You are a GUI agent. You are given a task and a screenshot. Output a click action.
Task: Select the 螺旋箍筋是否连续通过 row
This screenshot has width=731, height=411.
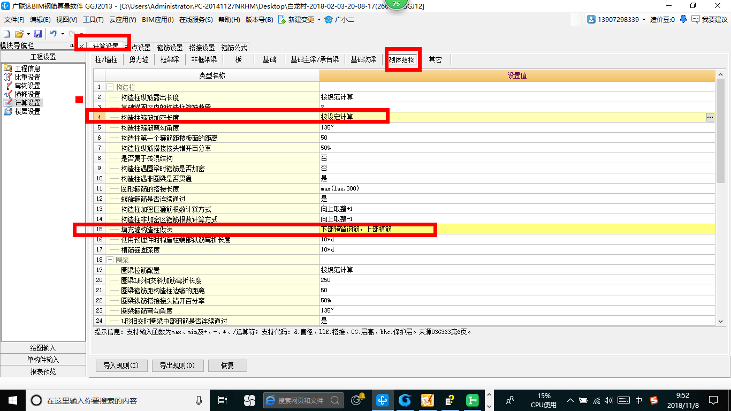[404, 199]
